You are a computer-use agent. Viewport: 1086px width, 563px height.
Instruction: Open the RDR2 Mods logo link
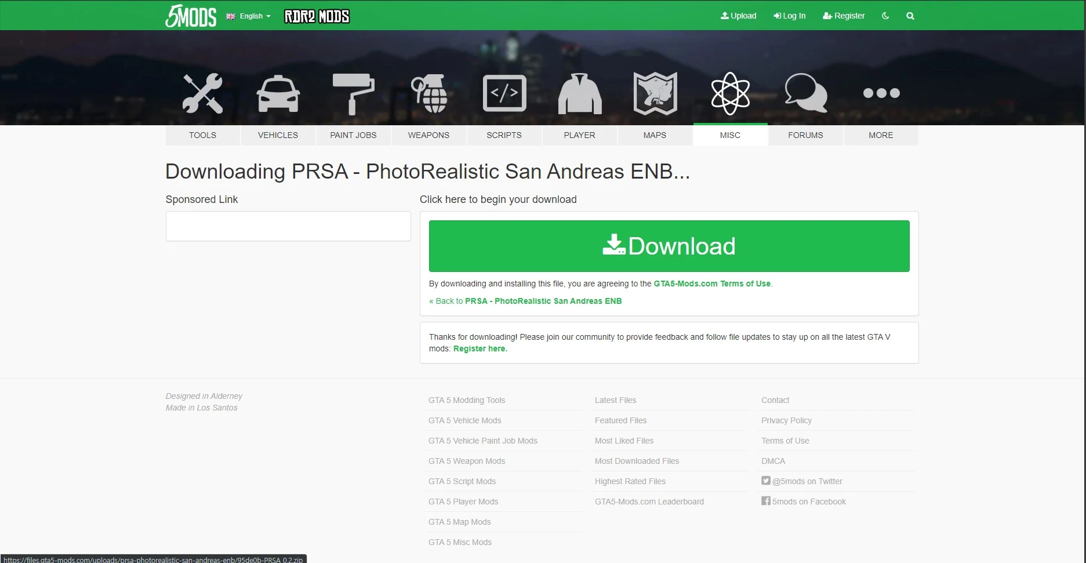point(317,16)
